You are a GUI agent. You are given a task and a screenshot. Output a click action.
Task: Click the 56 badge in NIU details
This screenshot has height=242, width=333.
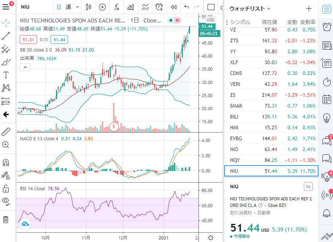[x=308, y=187]
